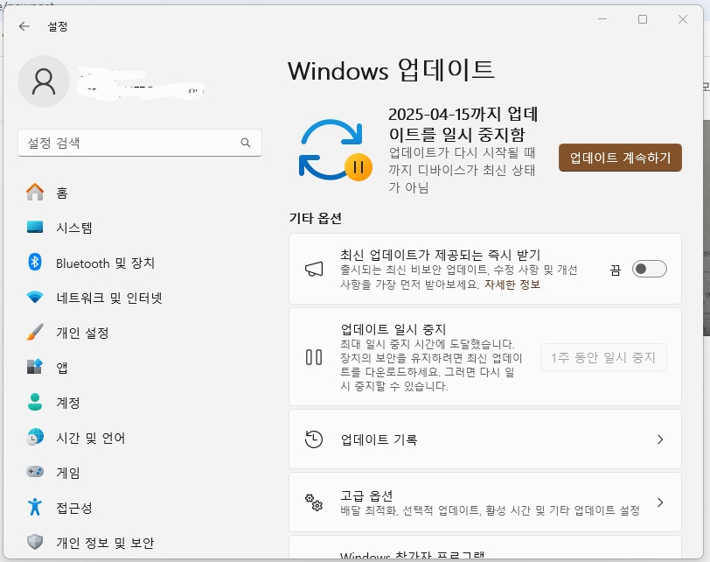710x562 pixels.
Task: Open 개인 설정 category
Action: pos(82,333)
